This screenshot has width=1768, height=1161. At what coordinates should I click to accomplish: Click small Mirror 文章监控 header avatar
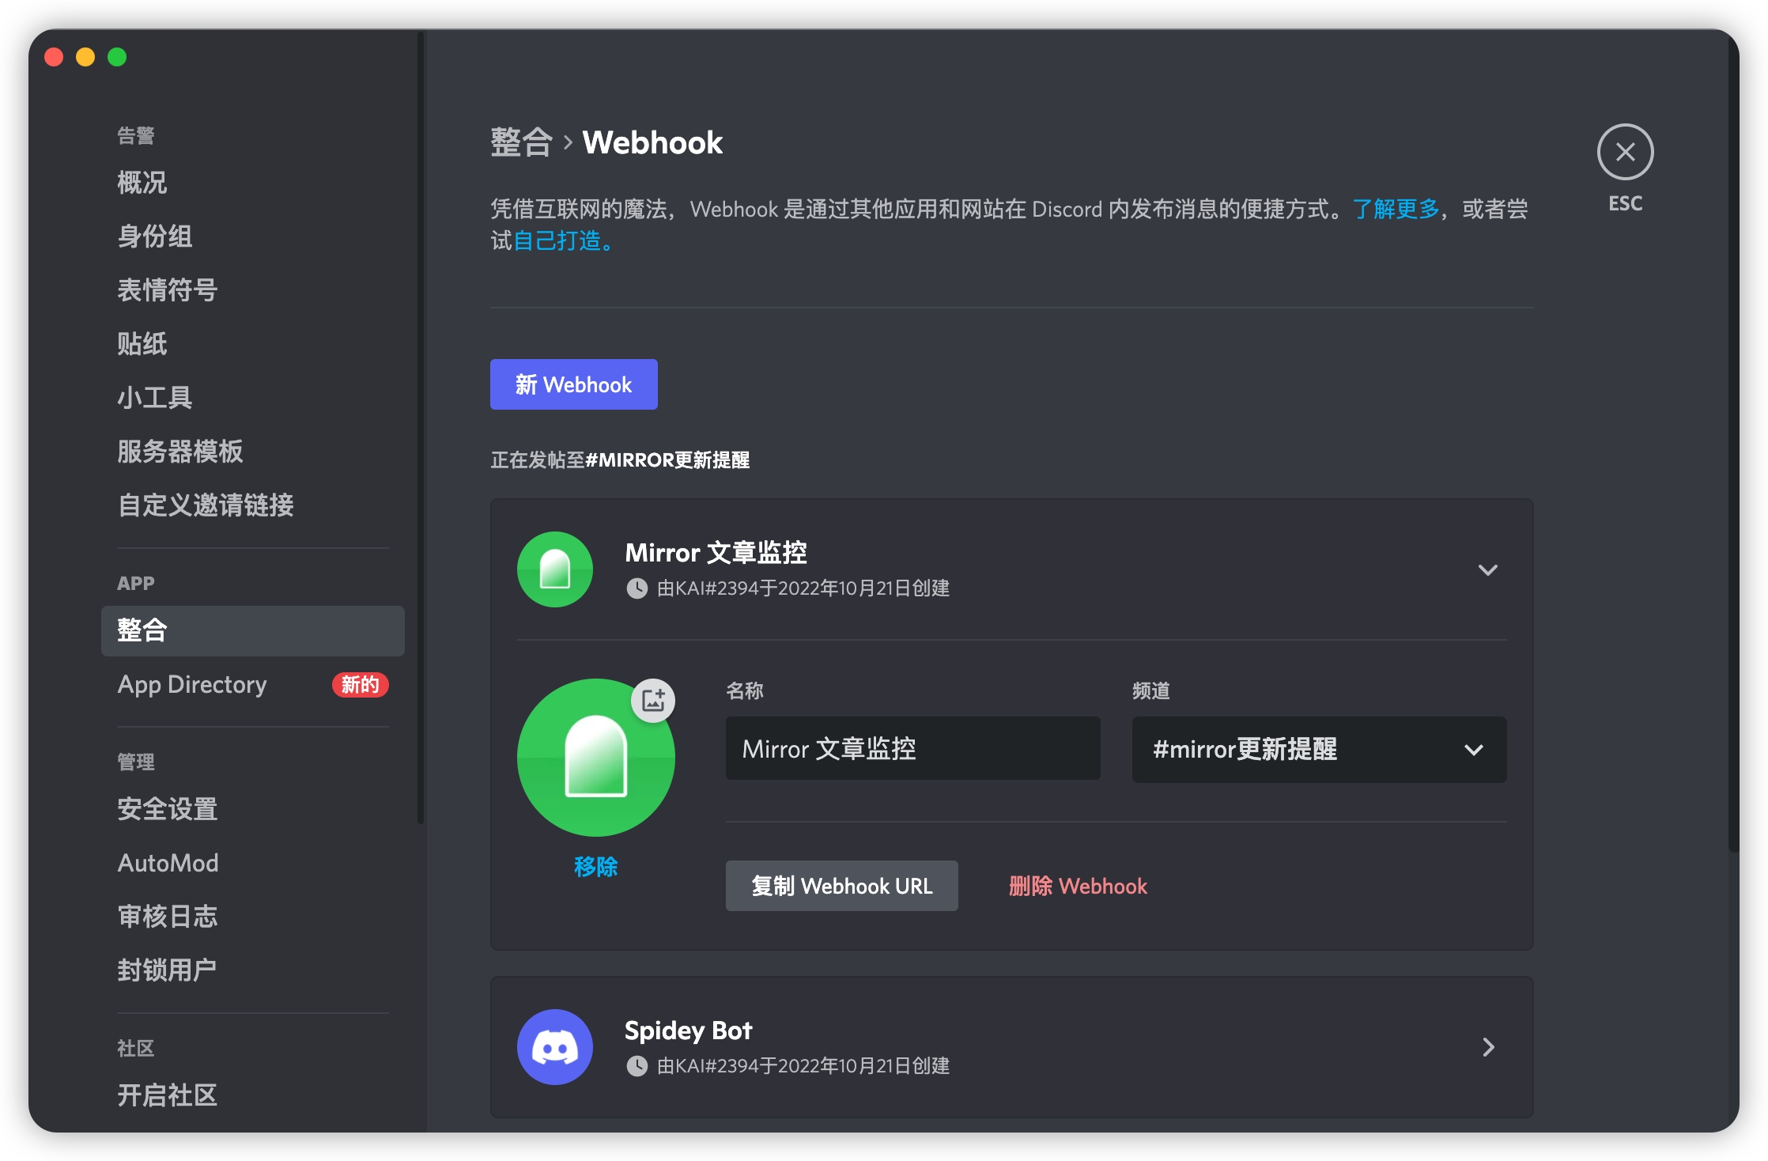pyautogui.click(x=554, y=569)
